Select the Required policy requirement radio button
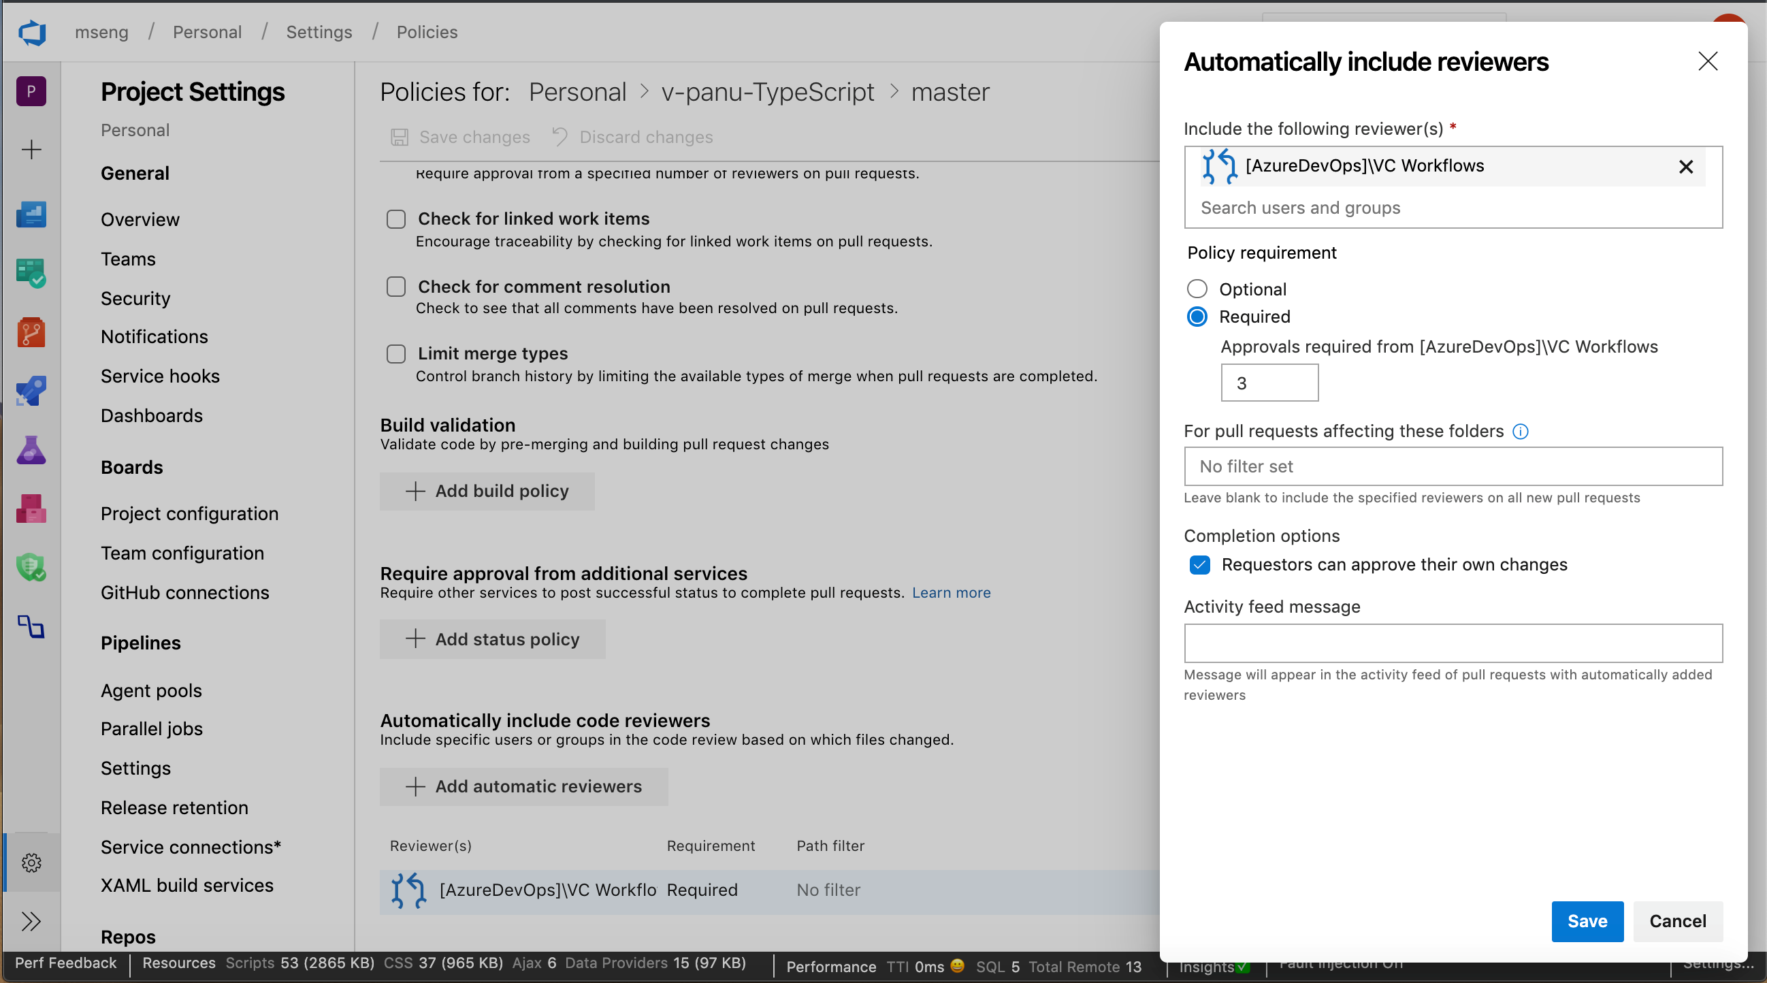Image resolution: width=1767 pixels, height=983 pixels. point(1197,316)
